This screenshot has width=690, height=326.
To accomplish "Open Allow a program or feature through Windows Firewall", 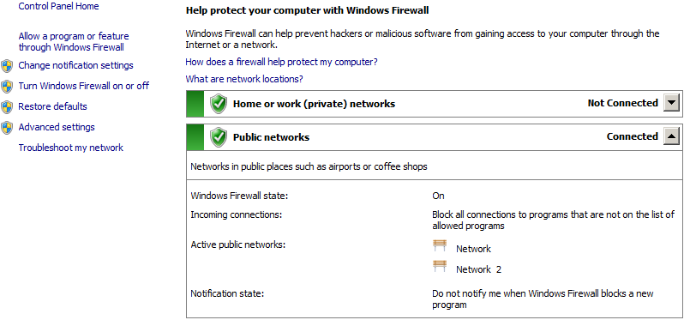I will pyautogui.click(x=74, y=42).
